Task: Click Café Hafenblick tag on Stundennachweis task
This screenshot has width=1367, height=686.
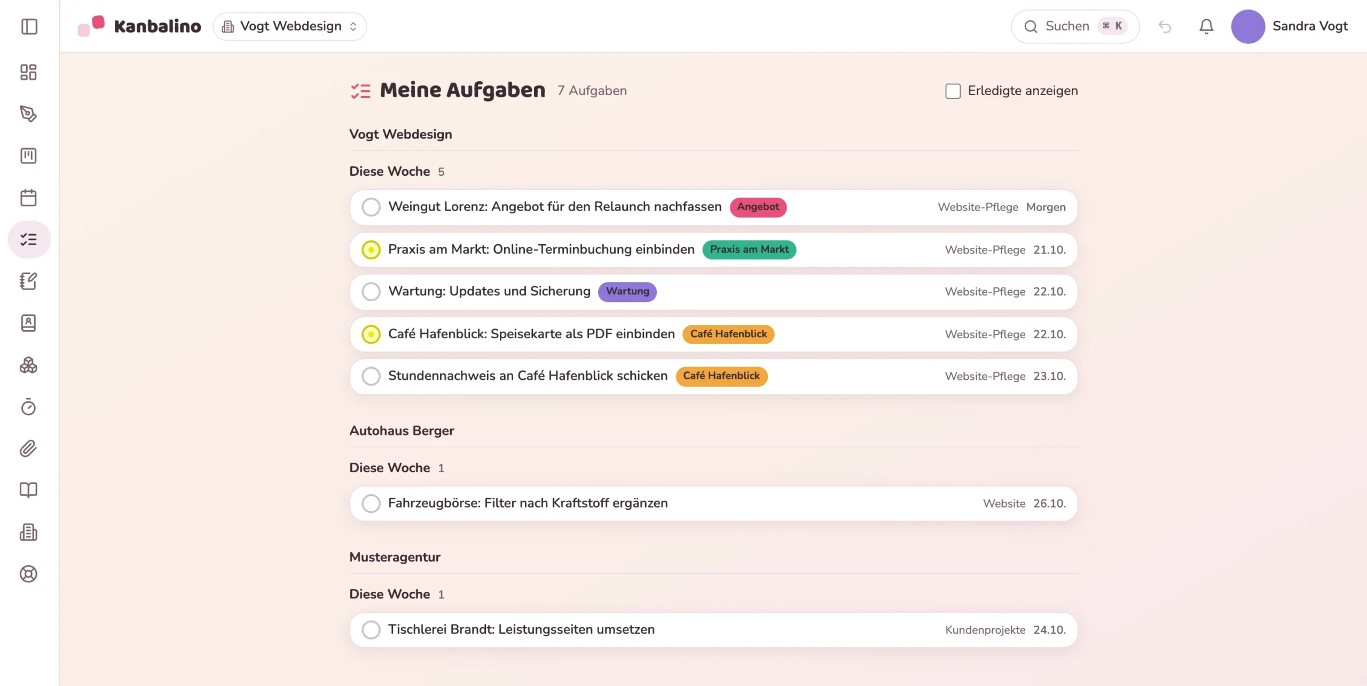Action: tap(721, 376)
